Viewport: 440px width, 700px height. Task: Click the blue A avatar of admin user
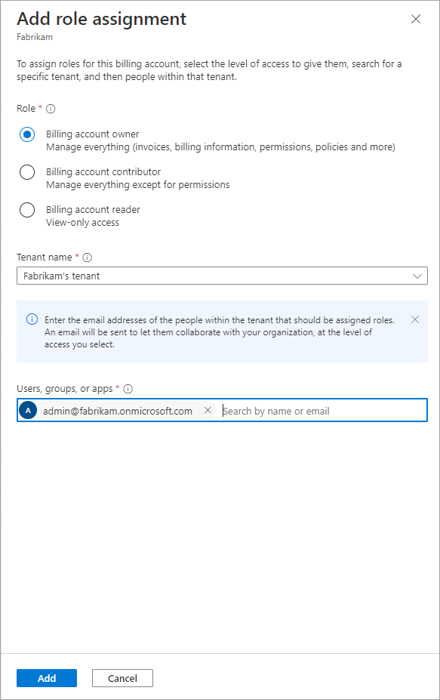(28, 410)
